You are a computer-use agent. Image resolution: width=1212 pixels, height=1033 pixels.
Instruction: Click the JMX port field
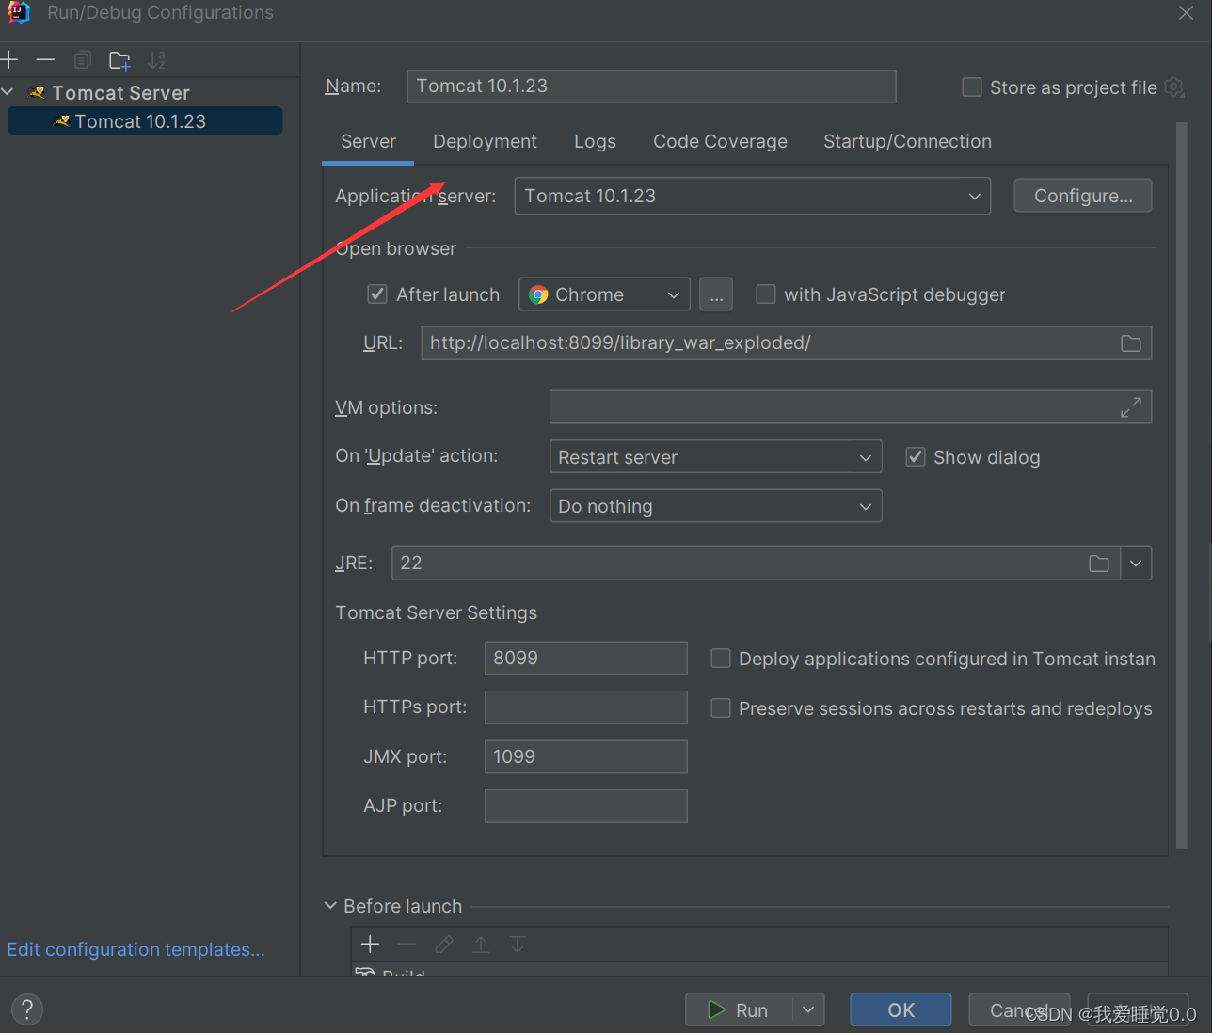(x=585, y=756)
